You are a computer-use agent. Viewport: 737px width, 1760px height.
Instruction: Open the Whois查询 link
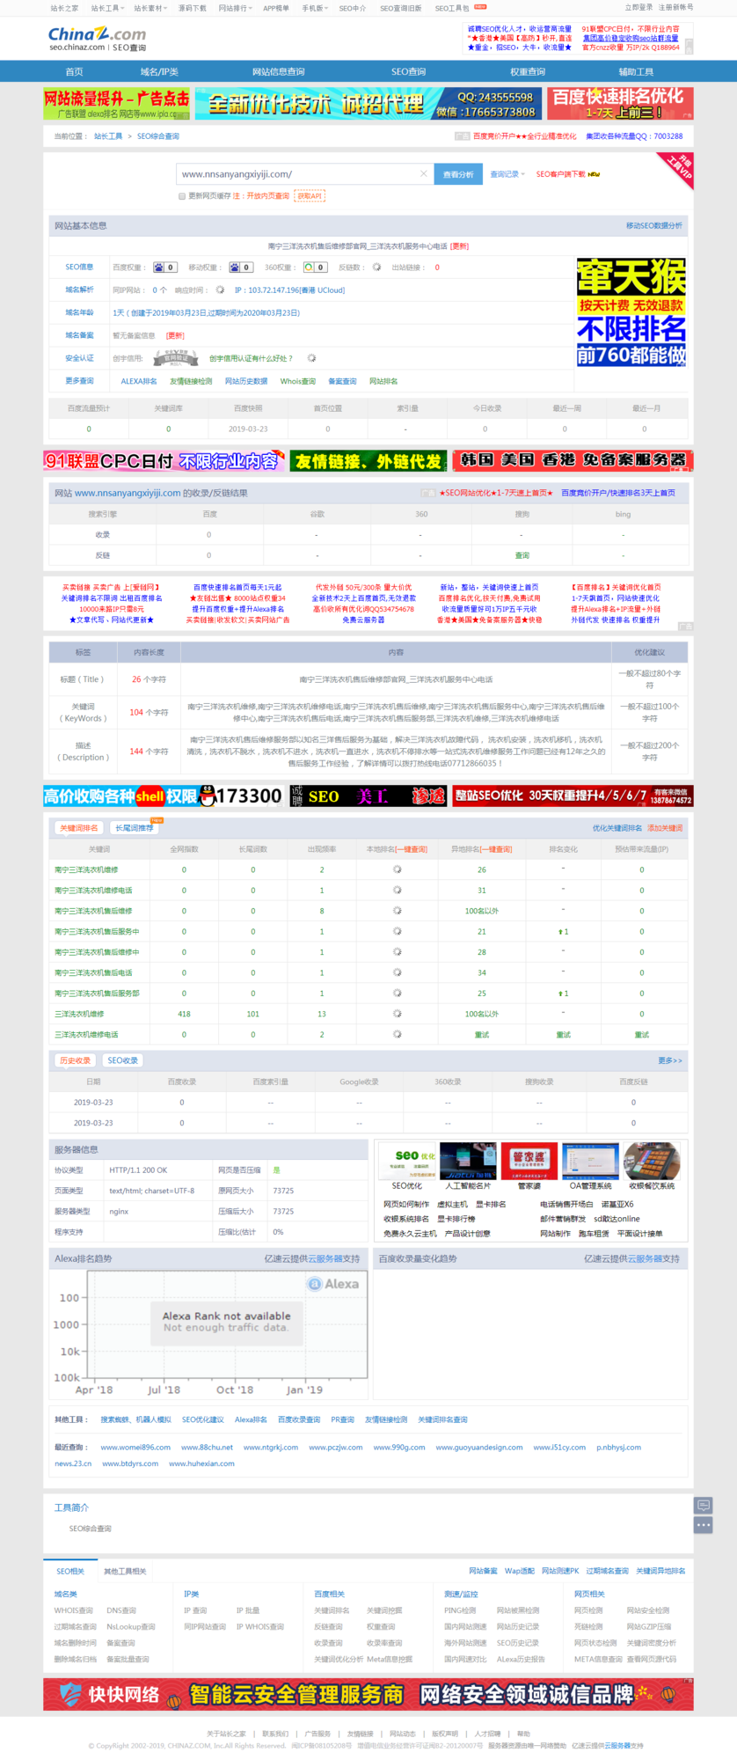[298, 381]
